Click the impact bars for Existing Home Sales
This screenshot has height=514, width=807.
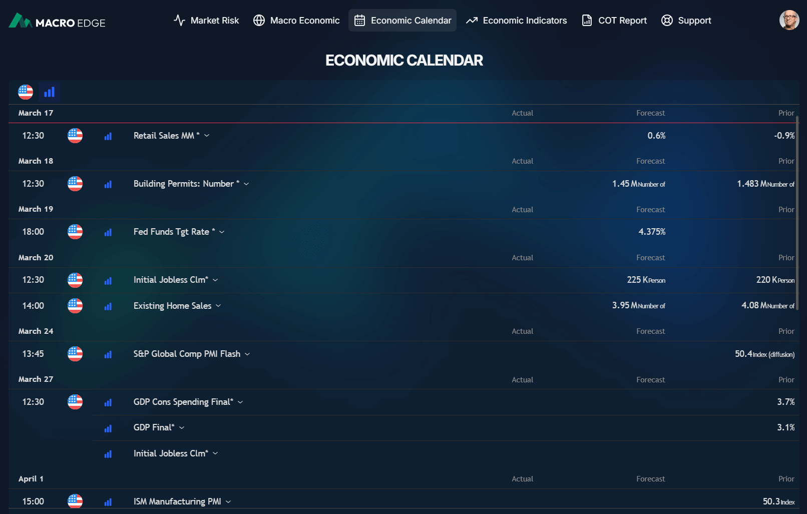tap(108, 306)
